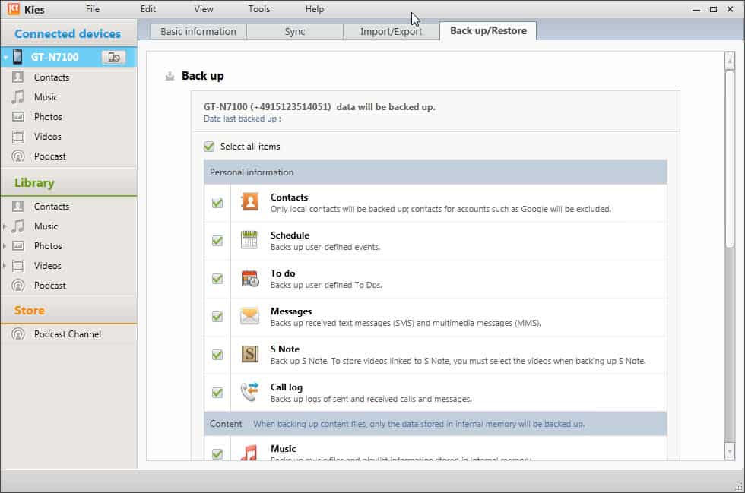The width and height of the screenshot is (745, 493).
Task: Click the S Note icon in backup list
Action: 249,354
